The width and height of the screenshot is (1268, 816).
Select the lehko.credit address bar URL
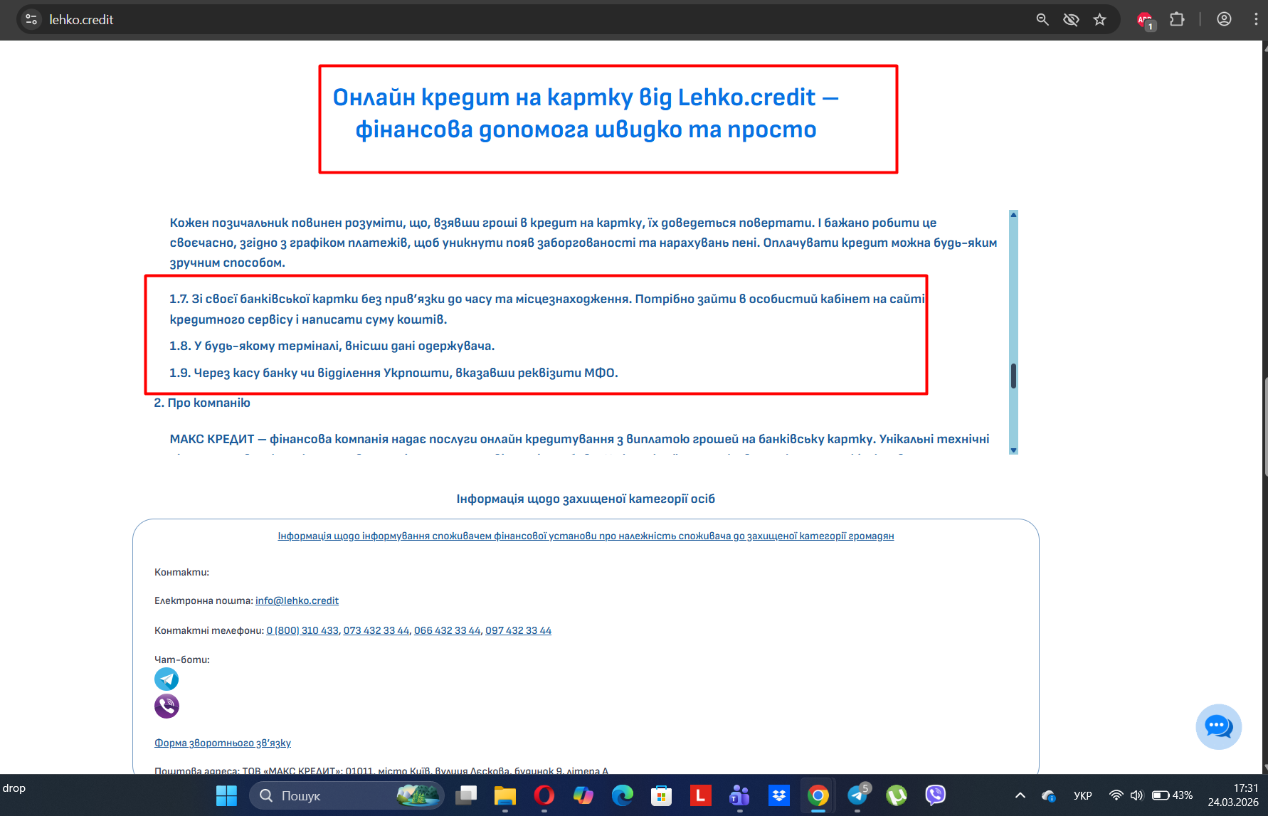pyautogui.click(x=81, y=20)
